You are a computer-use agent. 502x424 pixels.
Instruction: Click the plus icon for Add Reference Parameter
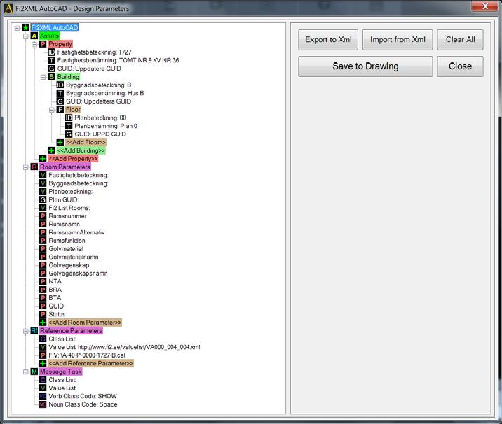(43, 364)
